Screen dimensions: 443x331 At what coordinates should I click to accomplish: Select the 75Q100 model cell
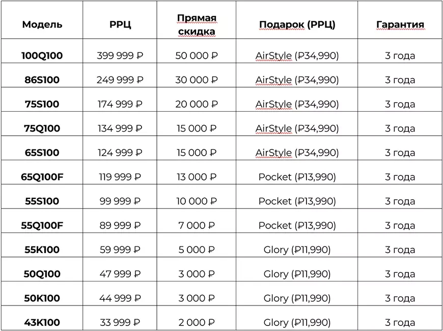(x=42, y=129)
